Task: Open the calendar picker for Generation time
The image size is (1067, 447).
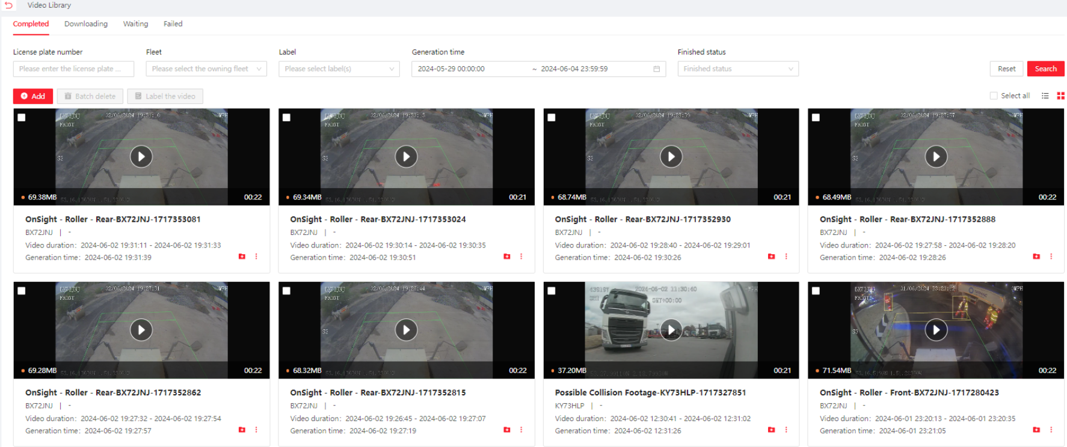Action: pyautogui.click(x=656, y=69)
